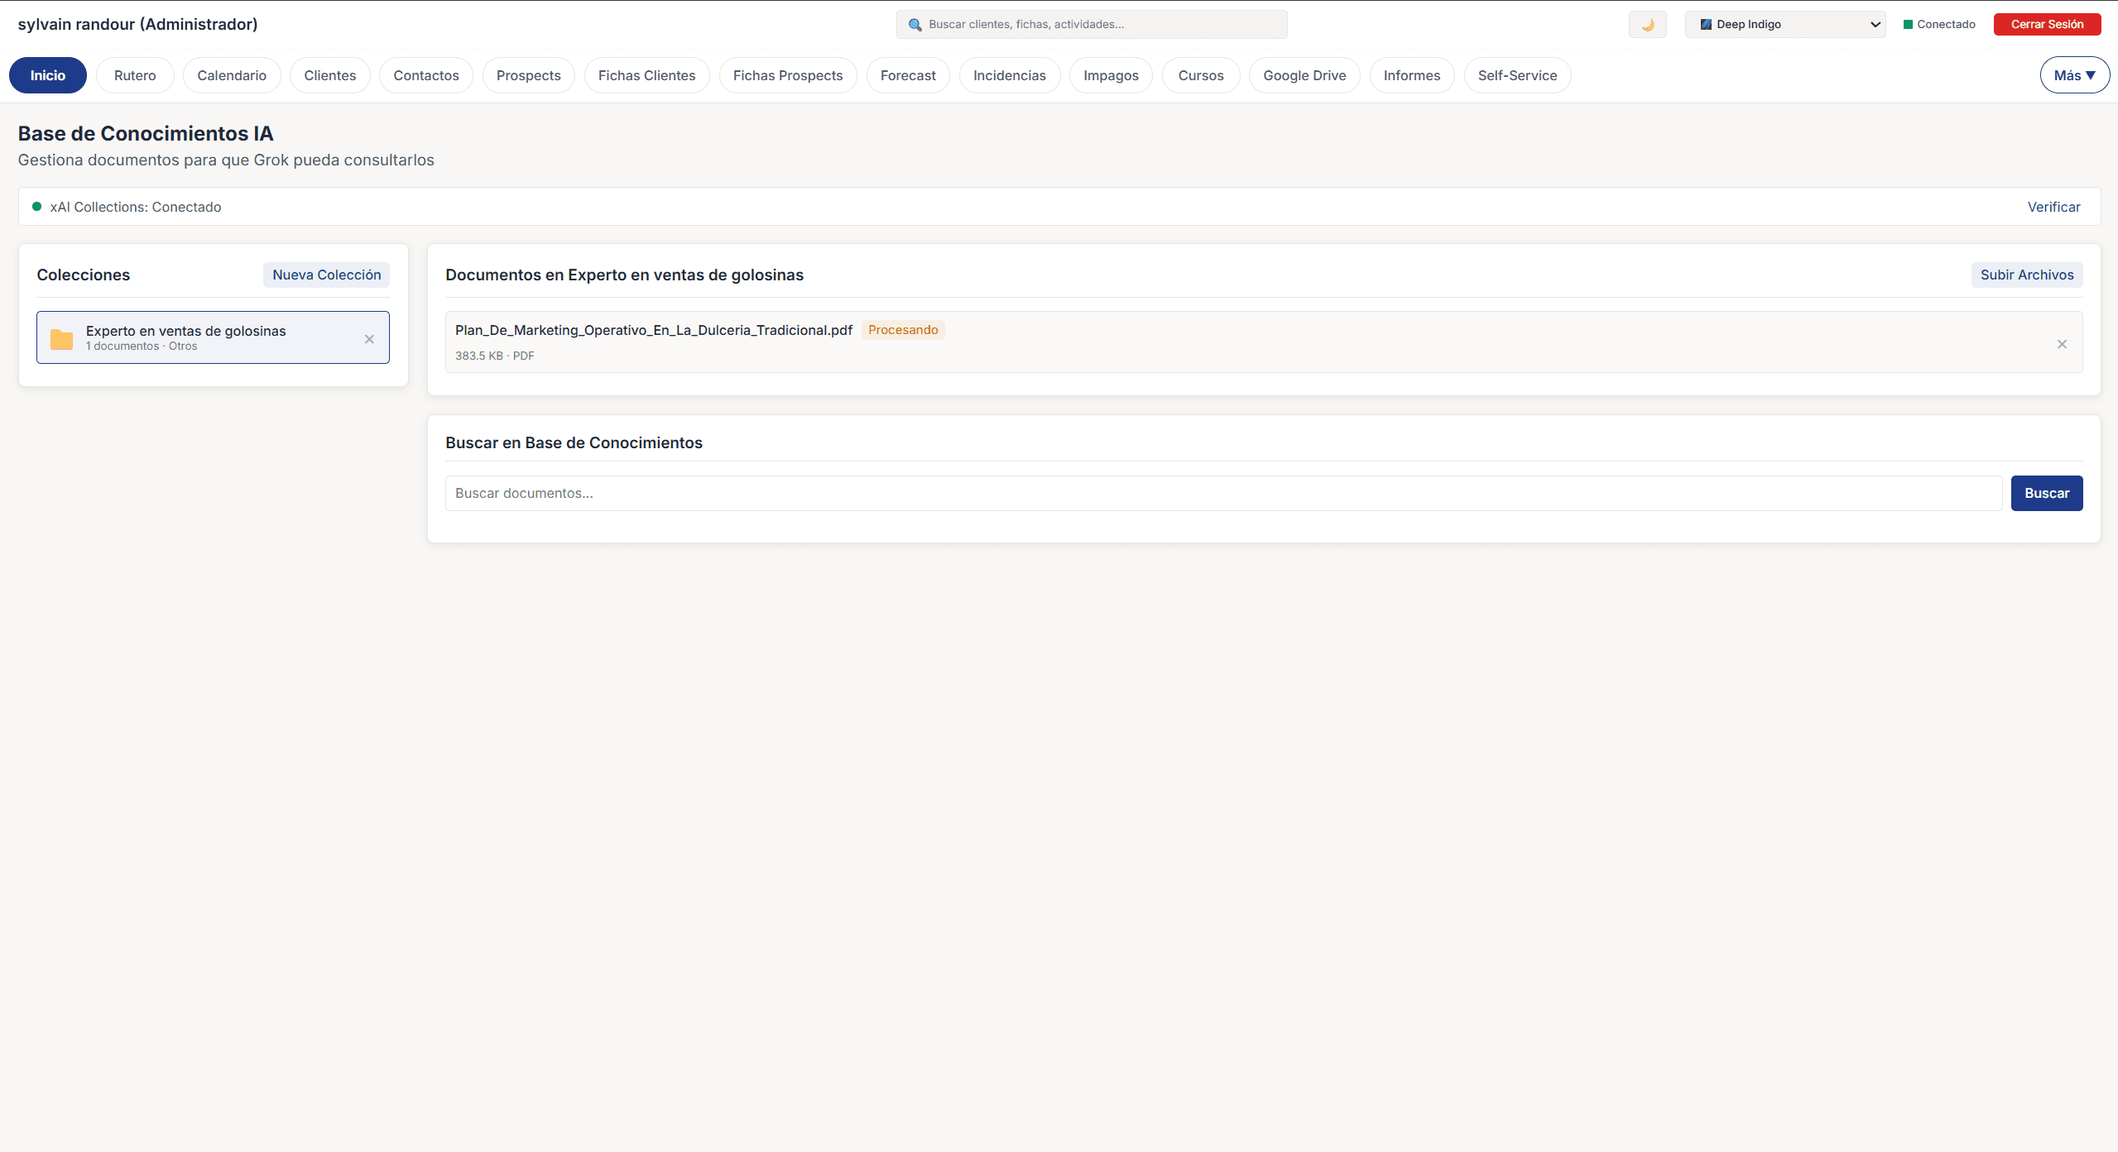Click the Buscar search button
Viewport: 2118px width, 1152px height.
(x=2047, y=492)
